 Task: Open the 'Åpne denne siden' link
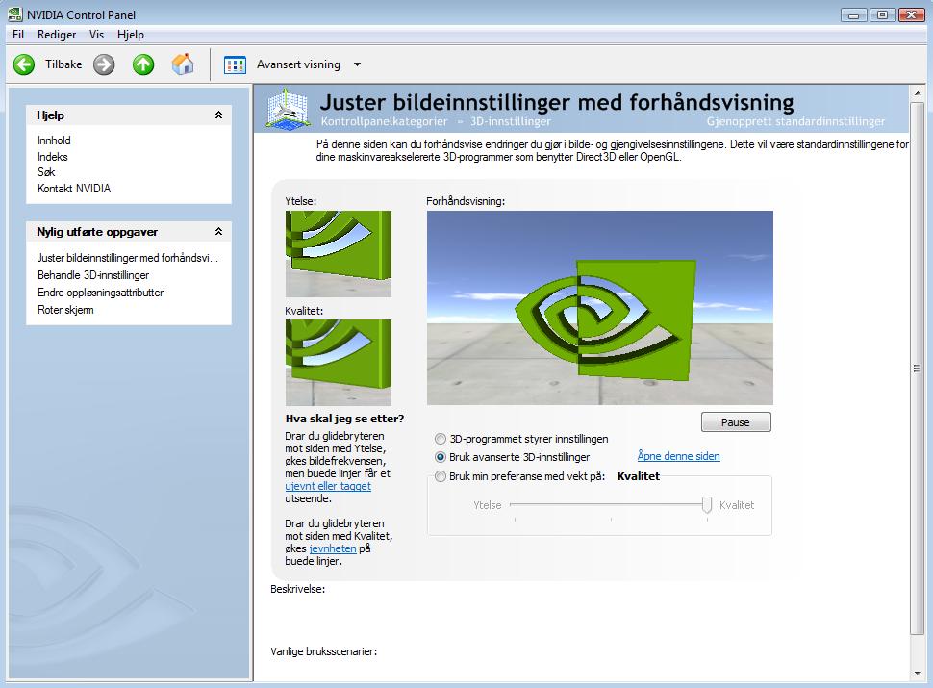pyautogui.click(x=678, y=456)
